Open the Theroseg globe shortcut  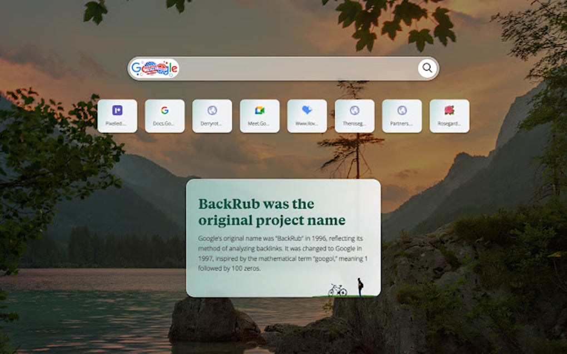[355, 110]
